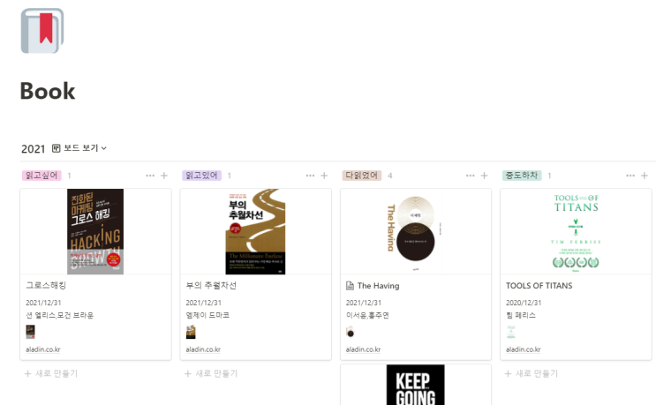Screen dimensions: 656x405
Task: Open The Having book cover image
Action: pyautogui.click(x=416, y=231)
